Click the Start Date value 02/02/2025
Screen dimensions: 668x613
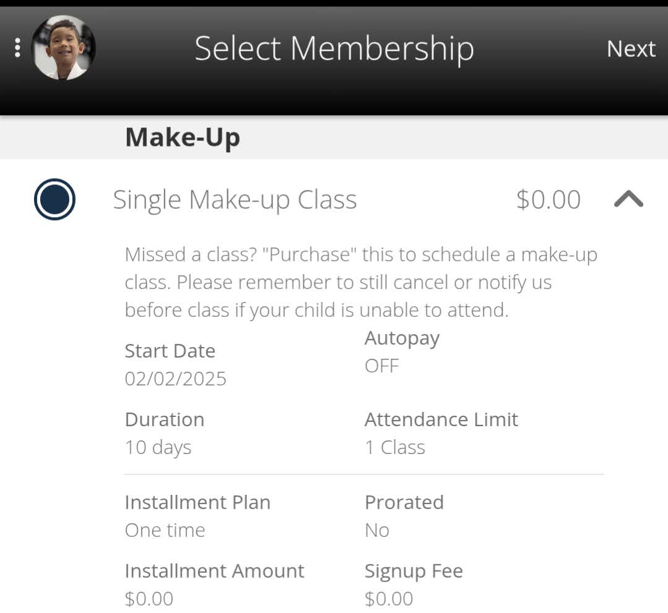click(x=176, y=379)
